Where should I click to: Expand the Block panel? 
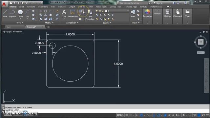click(x=136, y=23)
